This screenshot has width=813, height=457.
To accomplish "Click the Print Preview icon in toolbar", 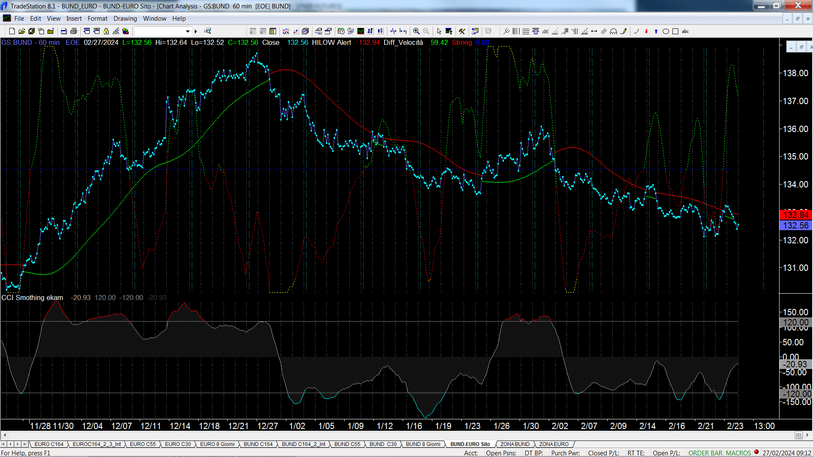I will tap(64, 31).
